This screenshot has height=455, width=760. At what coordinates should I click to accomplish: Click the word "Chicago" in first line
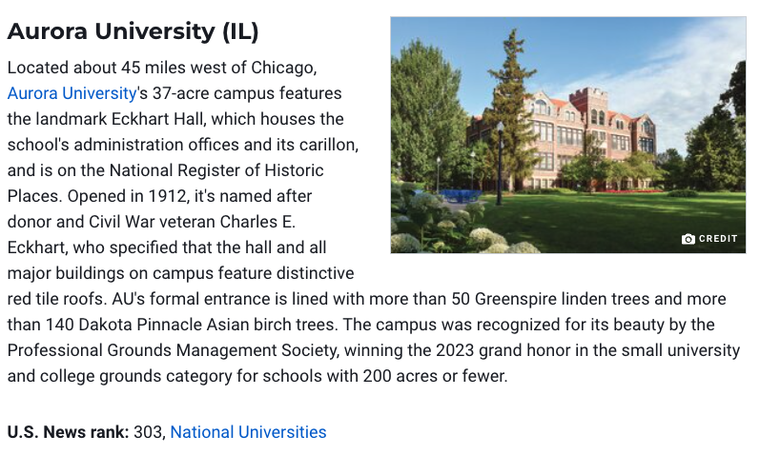tap(282, 68)
